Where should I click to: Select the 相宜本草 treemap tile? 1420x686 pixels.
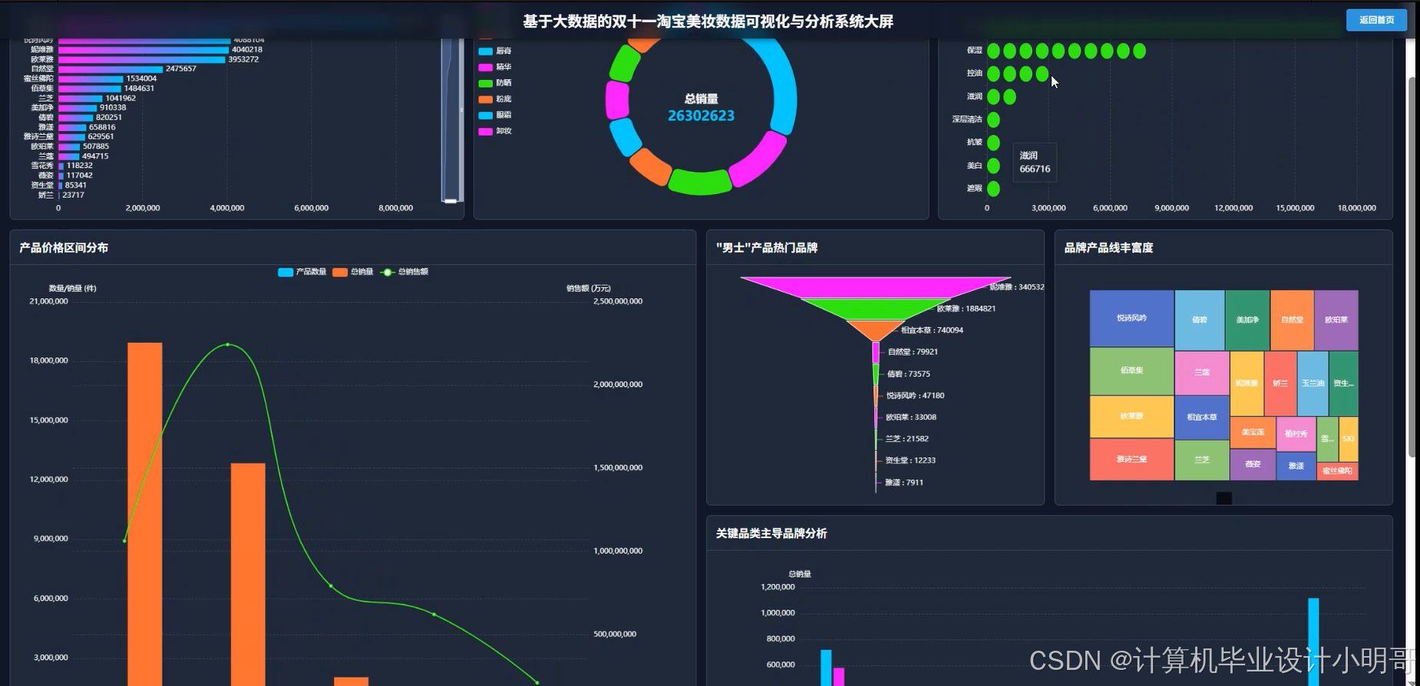(1202, 418)
